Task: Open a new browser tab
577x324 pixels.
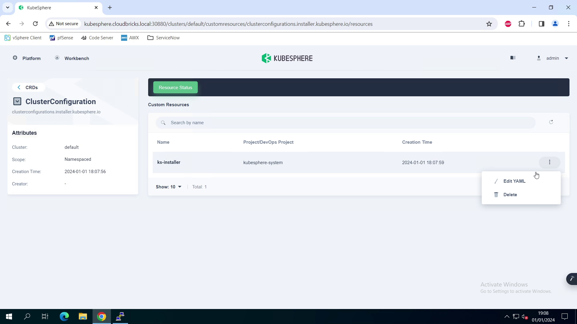Action: 110,7
